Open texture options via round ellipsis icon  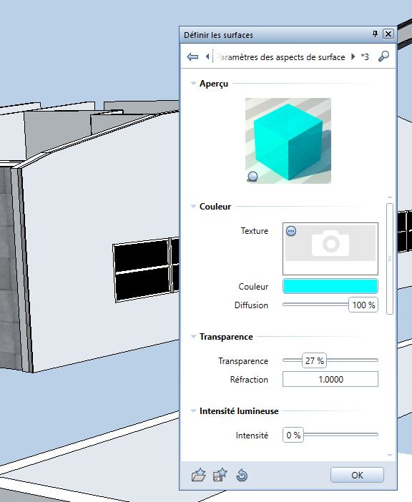pos(291,231)
